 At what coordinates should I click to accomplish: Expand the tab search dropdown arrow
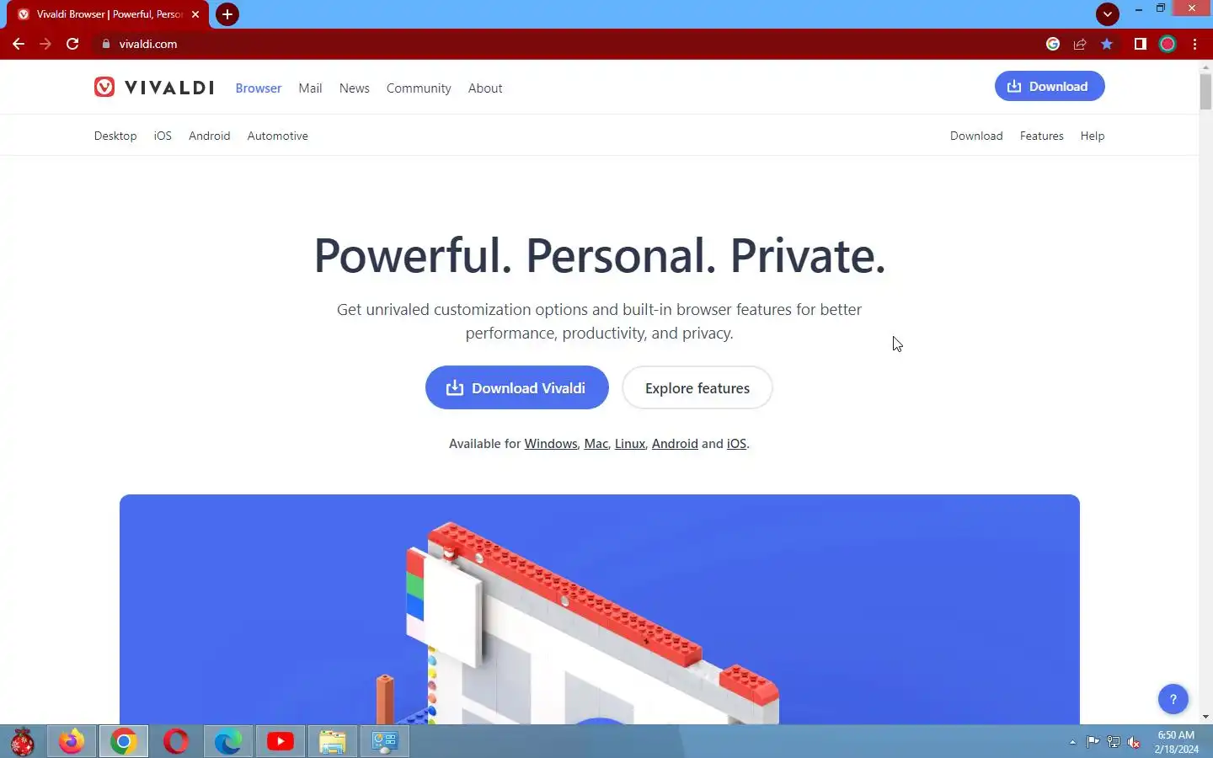click(1108, 13)
